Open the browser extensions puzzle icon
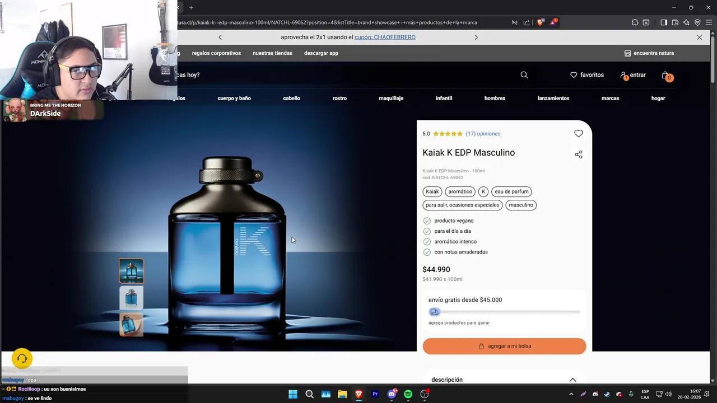The image size is (717, 403). [x=635, y=22]
